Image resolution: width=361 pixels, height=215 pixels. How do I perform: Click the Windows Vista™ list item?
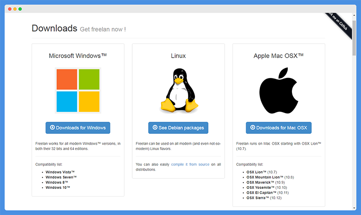[x=60, y=172]
